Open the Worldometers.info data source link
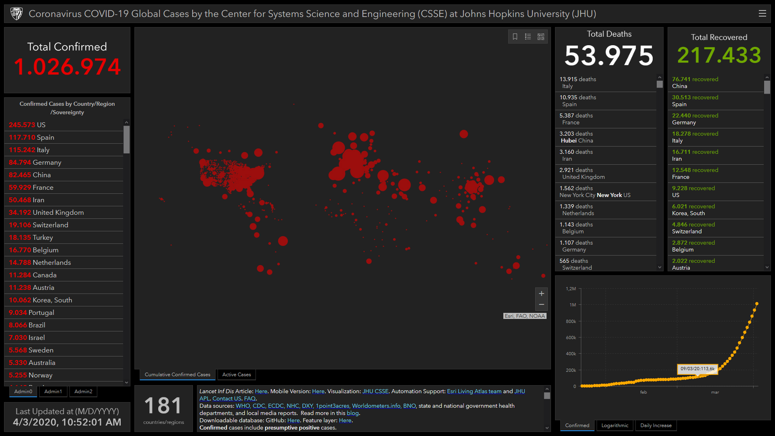This screenshot has width=775, height=436. click(376, 406)
